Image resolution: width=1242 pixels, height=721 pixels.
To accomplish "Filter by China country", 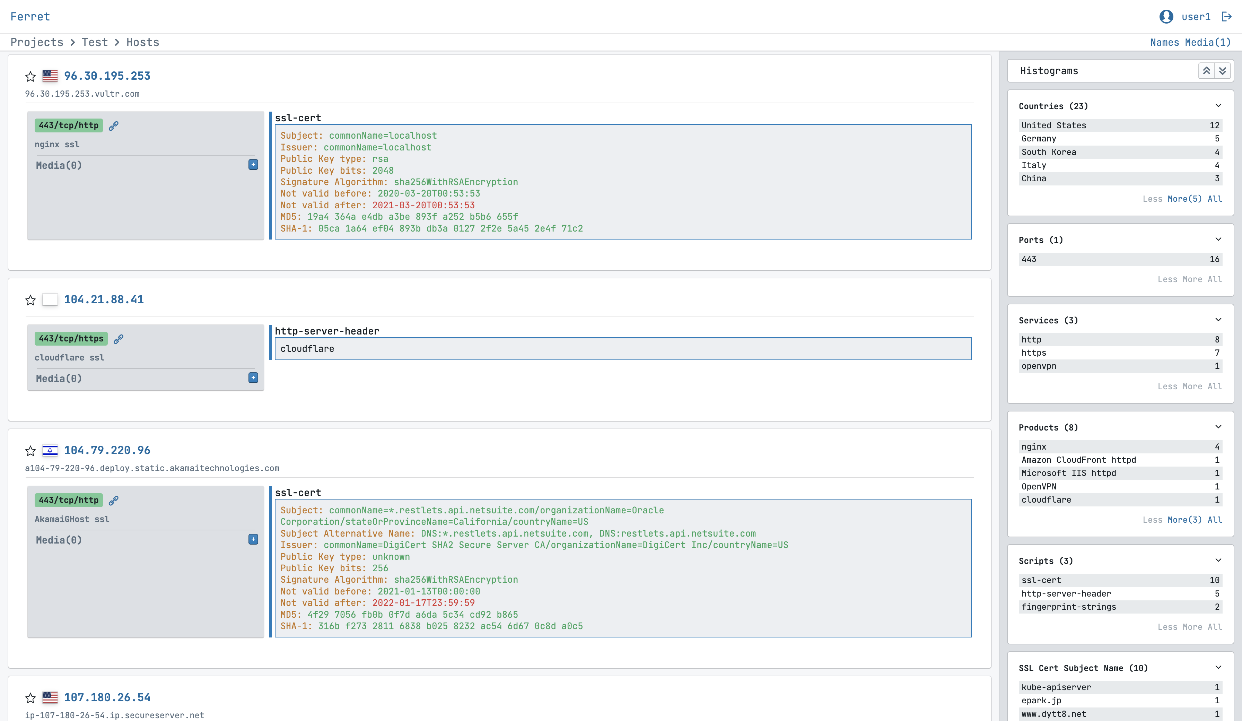I will [x=1120, y=179].
